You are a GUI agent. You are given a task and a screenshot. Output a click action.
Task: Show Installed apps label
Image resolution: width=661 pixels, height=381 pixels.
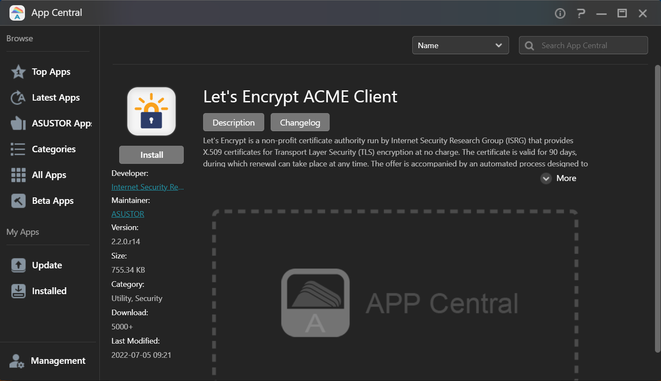point(49,291)
